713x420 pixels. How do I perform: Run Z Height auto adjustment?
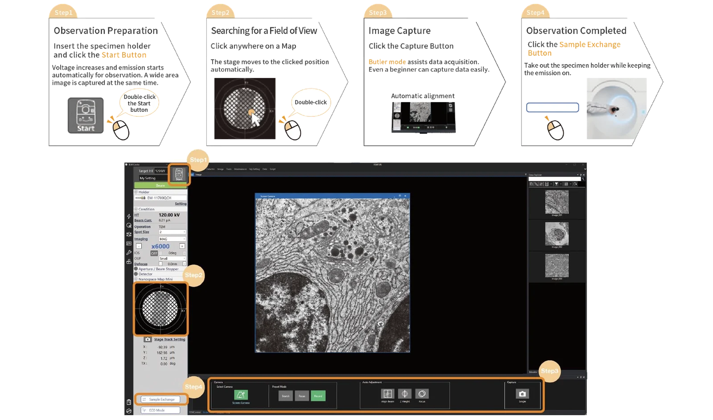click(405, 394)
